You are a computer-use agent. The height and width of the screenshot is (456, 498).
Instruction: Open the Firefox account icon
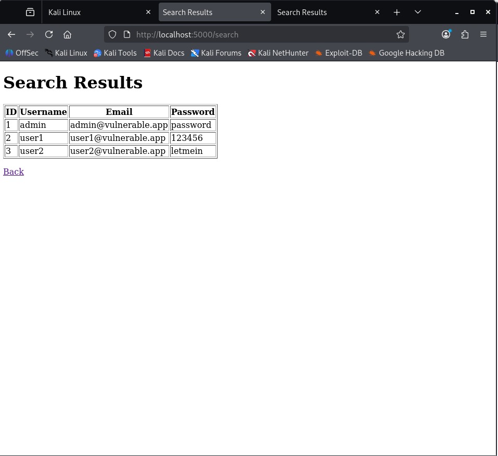[x=446, y=34]
